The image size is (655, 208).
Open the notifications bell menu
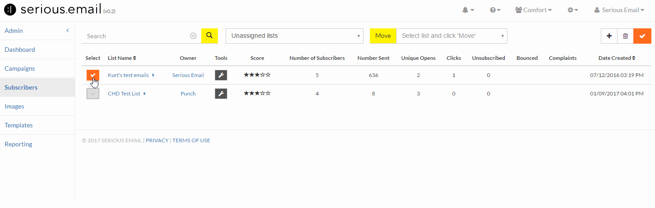point(468,10)
